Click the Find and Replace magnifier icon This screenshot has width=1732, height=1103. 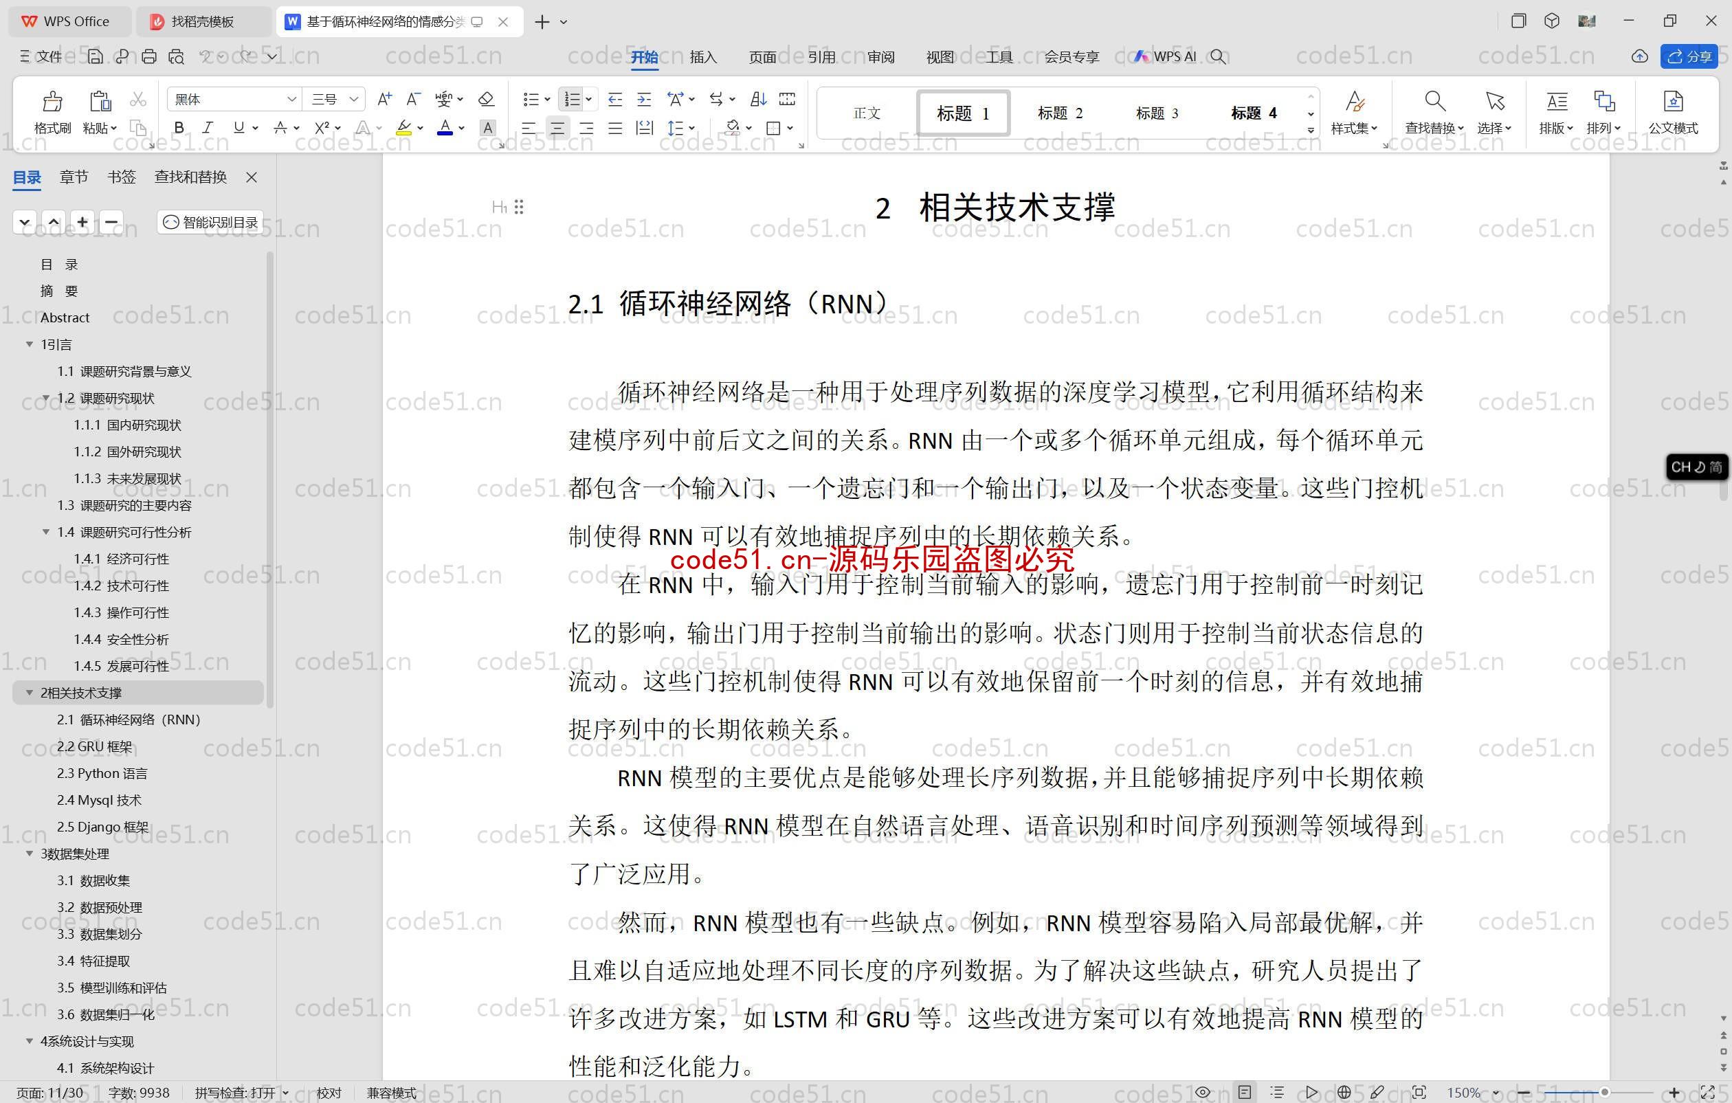pos(1434,100)
